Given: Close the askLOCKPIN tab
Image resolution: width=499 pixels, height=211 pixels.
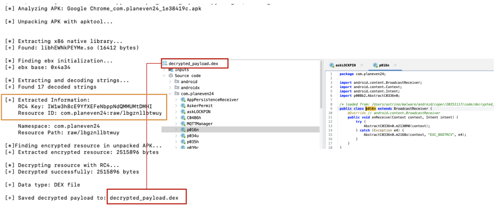Looking at the screenshot, I should pyautogui.click(x=361, y=65).
